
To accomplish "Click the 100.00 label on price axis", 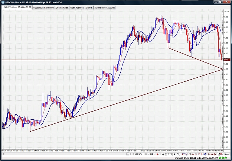I will 226,12.
